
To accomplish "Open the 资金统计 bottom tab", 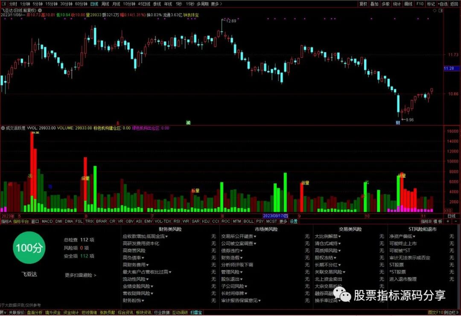I will pos(71,313).
